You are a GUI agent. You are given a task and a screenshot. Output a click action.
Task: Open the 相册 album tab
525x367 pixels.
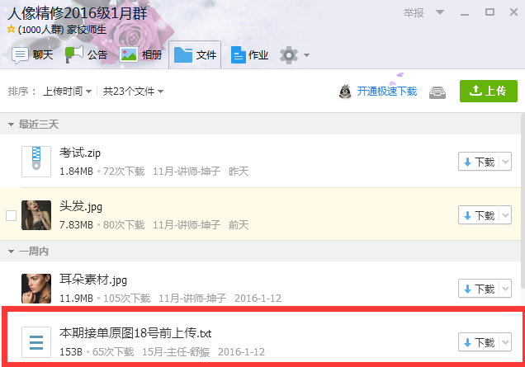tap(140, 55)
